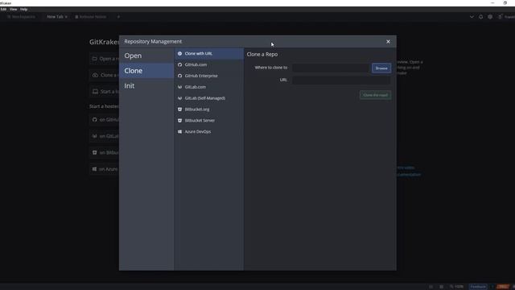515x290 pixels.
Task: Open notifications bell icon
Action: tap(481, 17)
